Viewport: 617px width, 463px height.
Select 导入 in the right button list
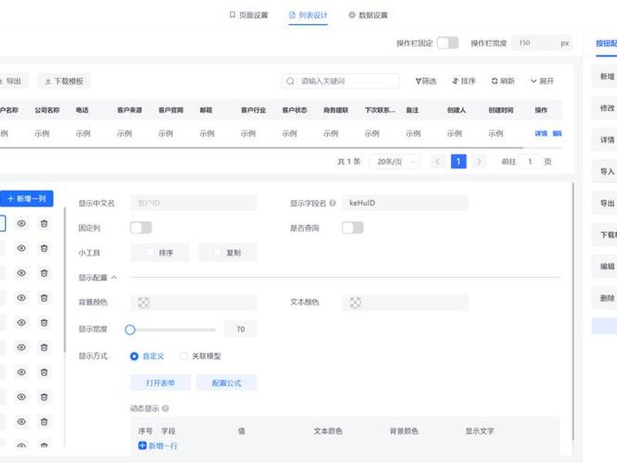(x=605, y=171)
